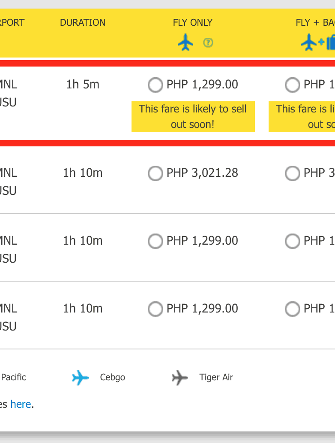This screenshot has height=443, width=335.
Task: Pick Fly + Bag option beside PHP 3,021.28
Action: click(293, 173)
